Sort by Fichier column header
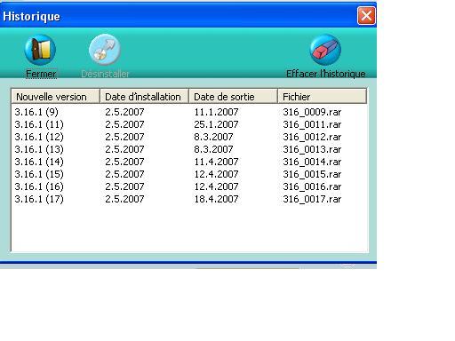The image size is (455, 341). 323,96
